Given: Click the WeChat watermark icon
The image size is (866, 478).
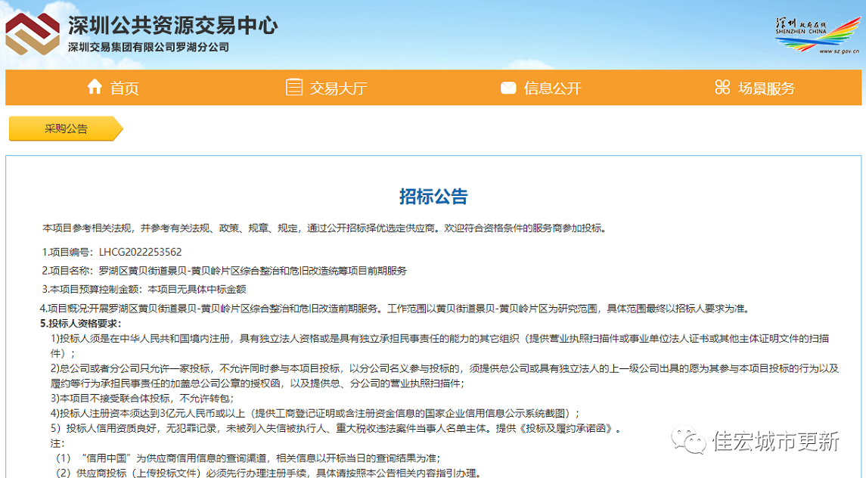Looking at the screenshot, I should point(688,440).
